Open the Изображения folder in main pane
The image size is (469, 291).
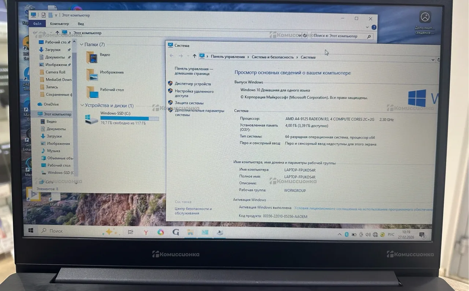[92, 75]
